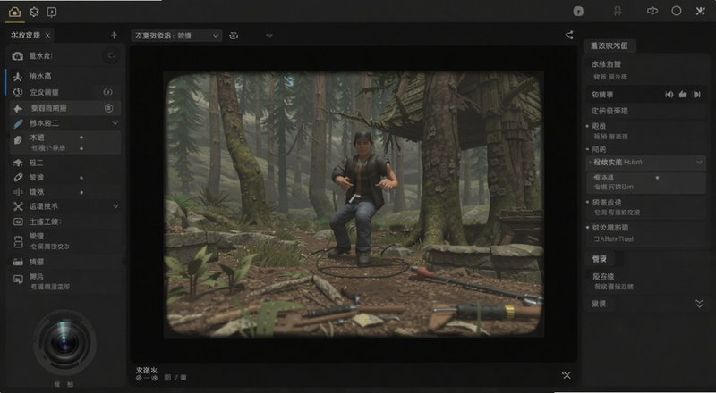Click the up-arrow icon beside the left panel tab

click(115, 35)
